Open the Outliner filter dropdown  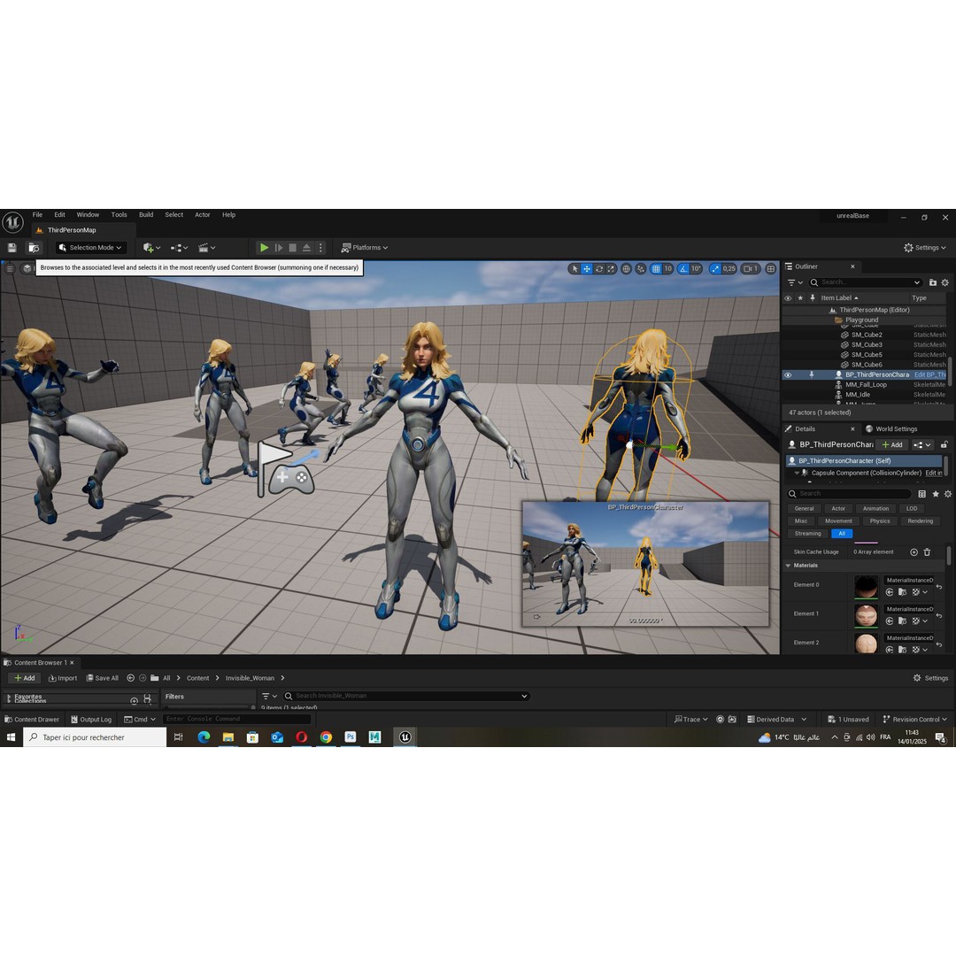795,282
